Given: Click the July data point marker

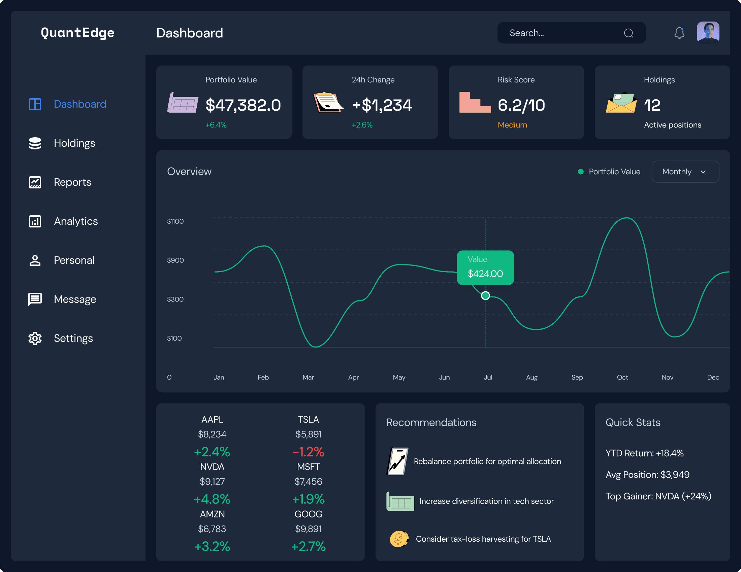Looking at the screenshot, I should 485,296.
